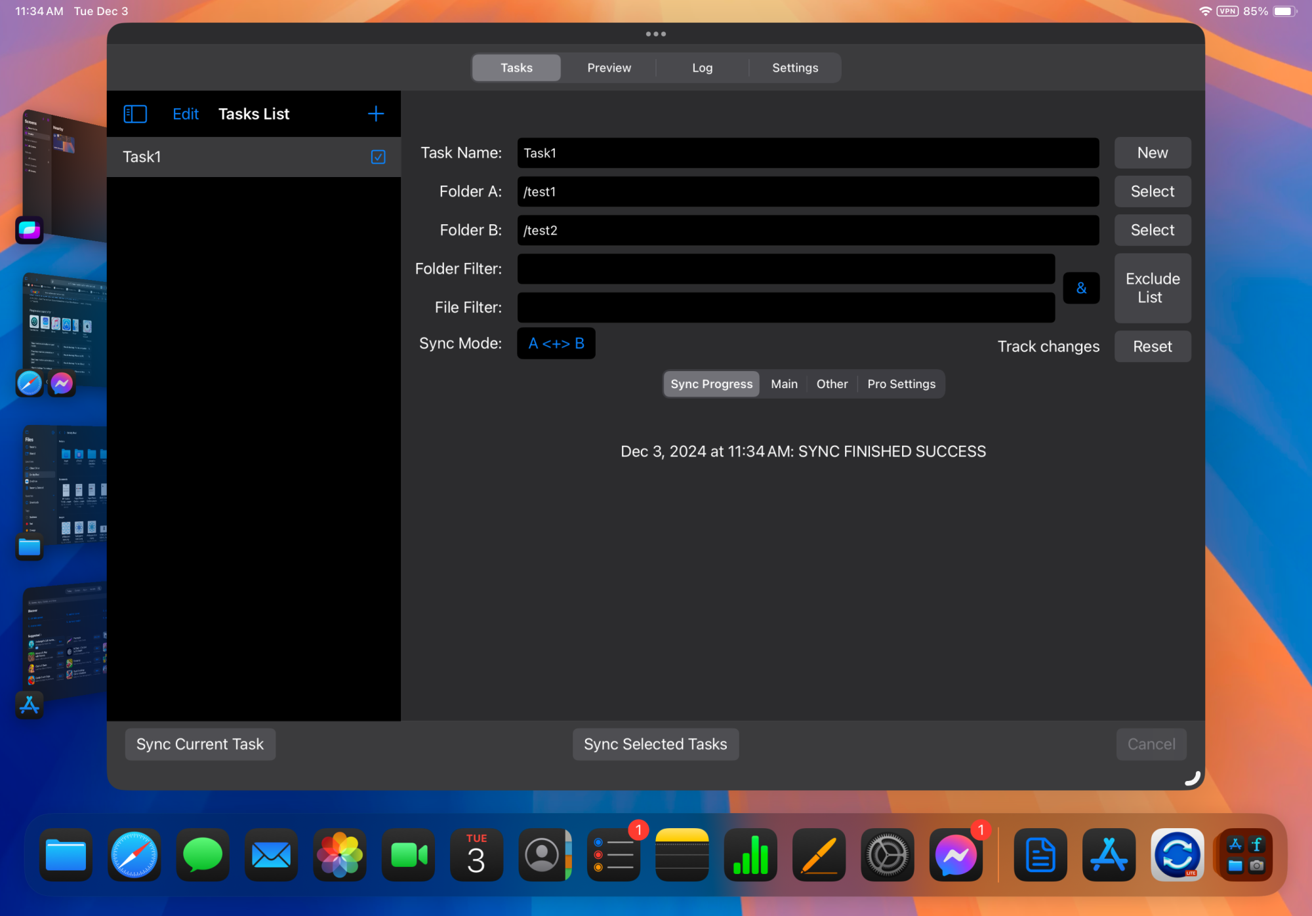Change sync mode A <+> B

[x=556, y=344]
